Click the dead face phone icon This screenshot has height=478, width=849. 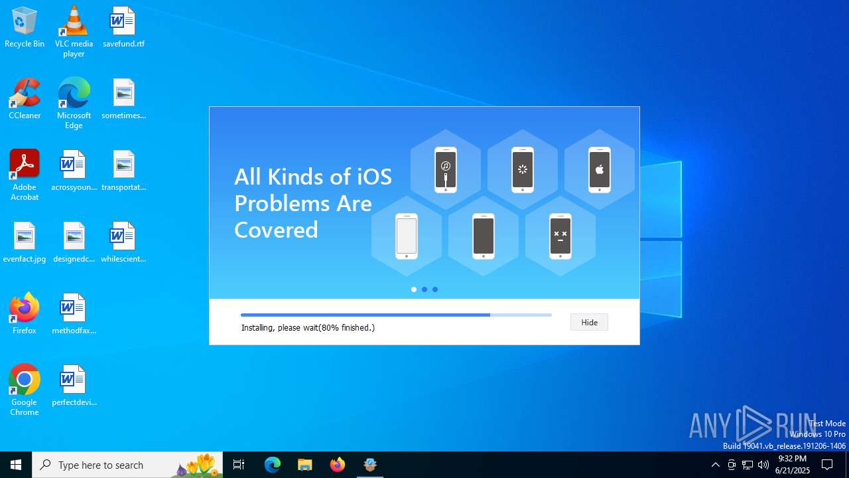coord(560,236)
